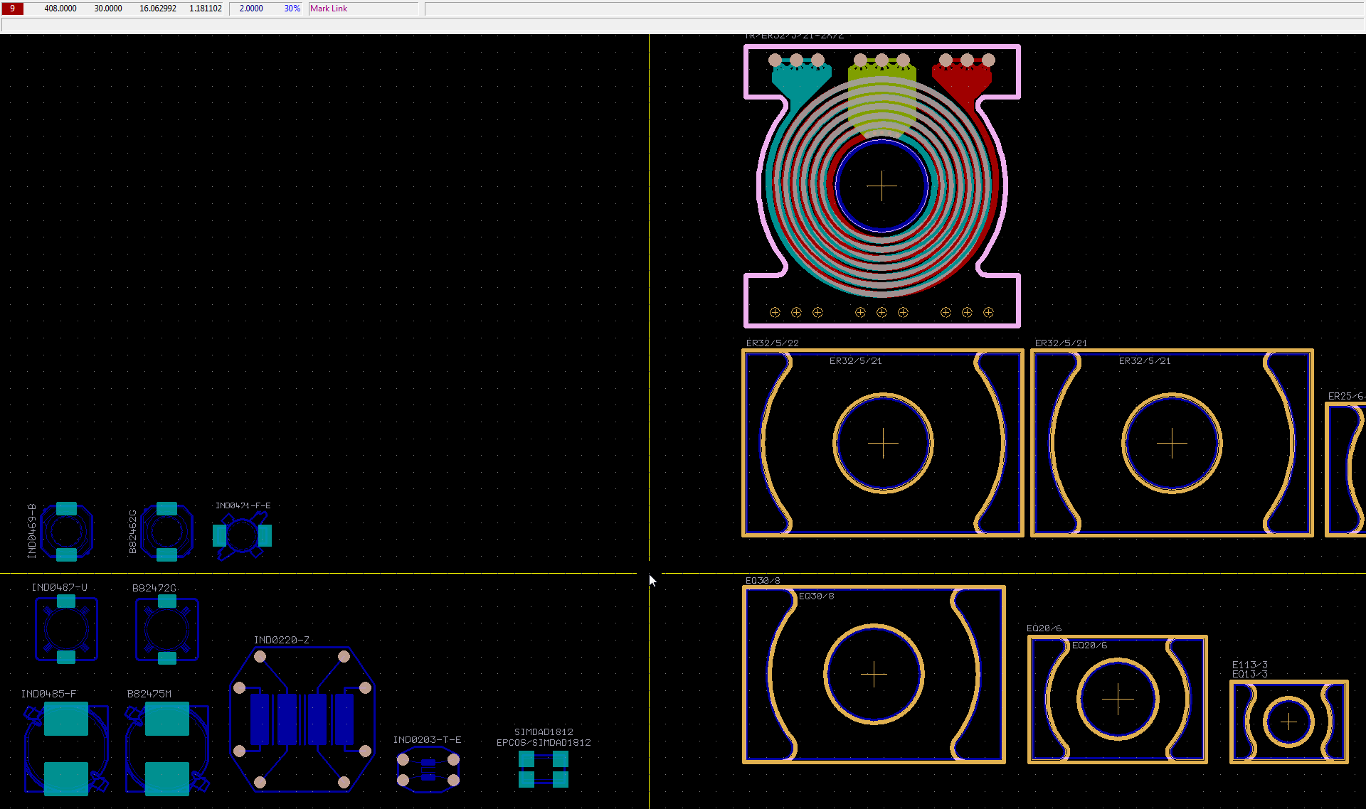The image size is (1366, 809).
Task: Select the B82475M inductor footprint
Action: click(167, 748)
